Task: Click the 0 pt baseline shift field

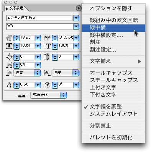Action: (x=27, y=85)
